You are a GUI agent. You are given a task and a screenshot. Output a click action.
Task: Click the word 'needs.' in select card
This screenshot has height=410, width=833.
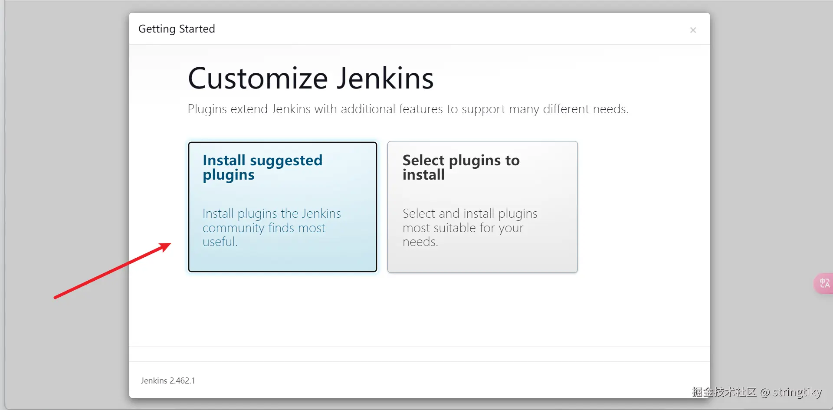click(x=420, y=242)
